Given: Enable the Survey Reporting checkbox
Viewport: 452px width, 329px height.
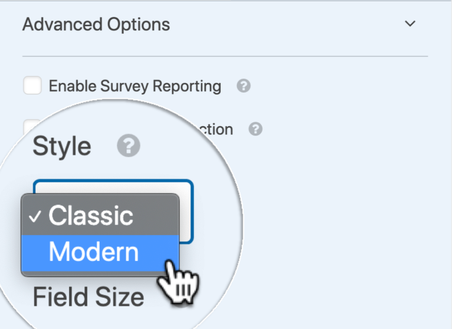Looking at the screenshot, I should click(x=32, y=86).
